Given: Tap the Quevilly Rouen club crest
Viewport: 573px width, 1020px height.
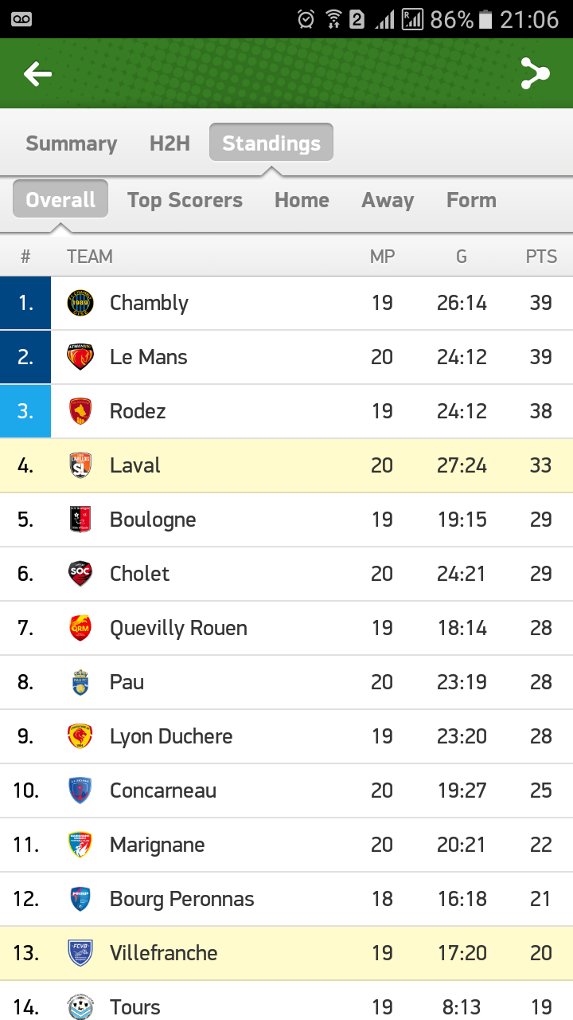Looking at the screenshot, I should coord(80,628).
